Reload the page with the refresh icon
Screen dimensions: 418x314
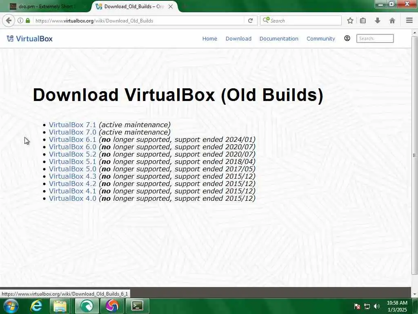point(250,20)
